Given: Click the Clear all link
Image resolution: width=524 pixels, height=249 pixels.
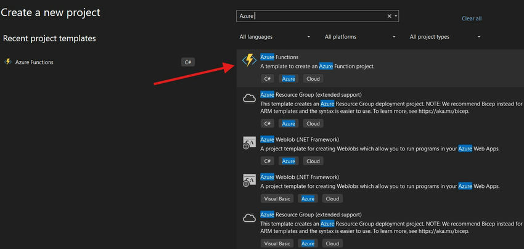Looking at the screenshot, I should (x=472, y=18).
